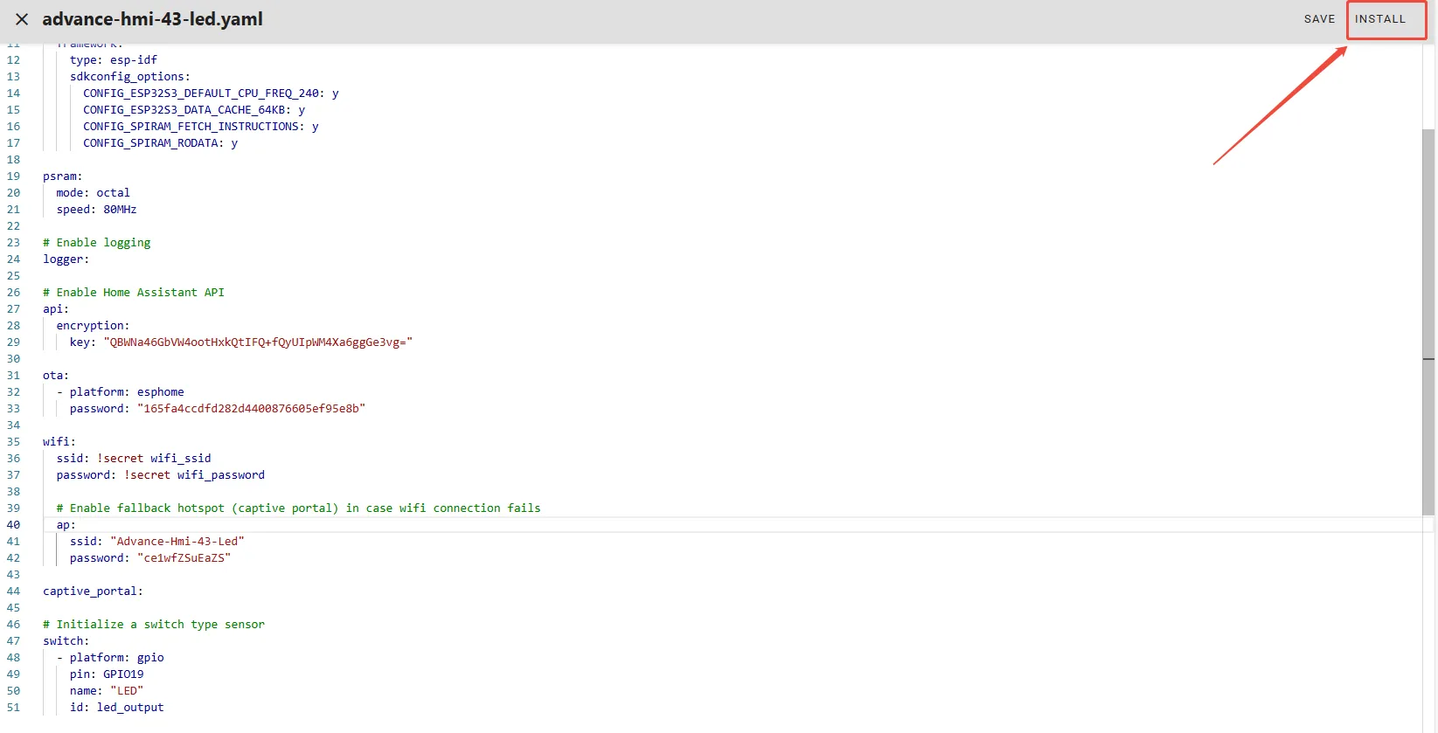Click the 'type: esp-idf' line
Viewport: 1438px width, 733px height.
[x=114, y=60]
